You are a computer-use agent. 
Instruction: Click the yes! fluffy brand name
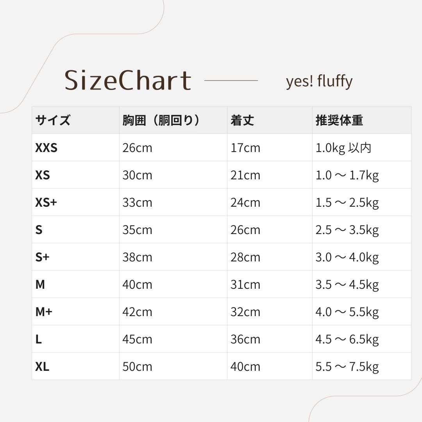click(319, 81)
